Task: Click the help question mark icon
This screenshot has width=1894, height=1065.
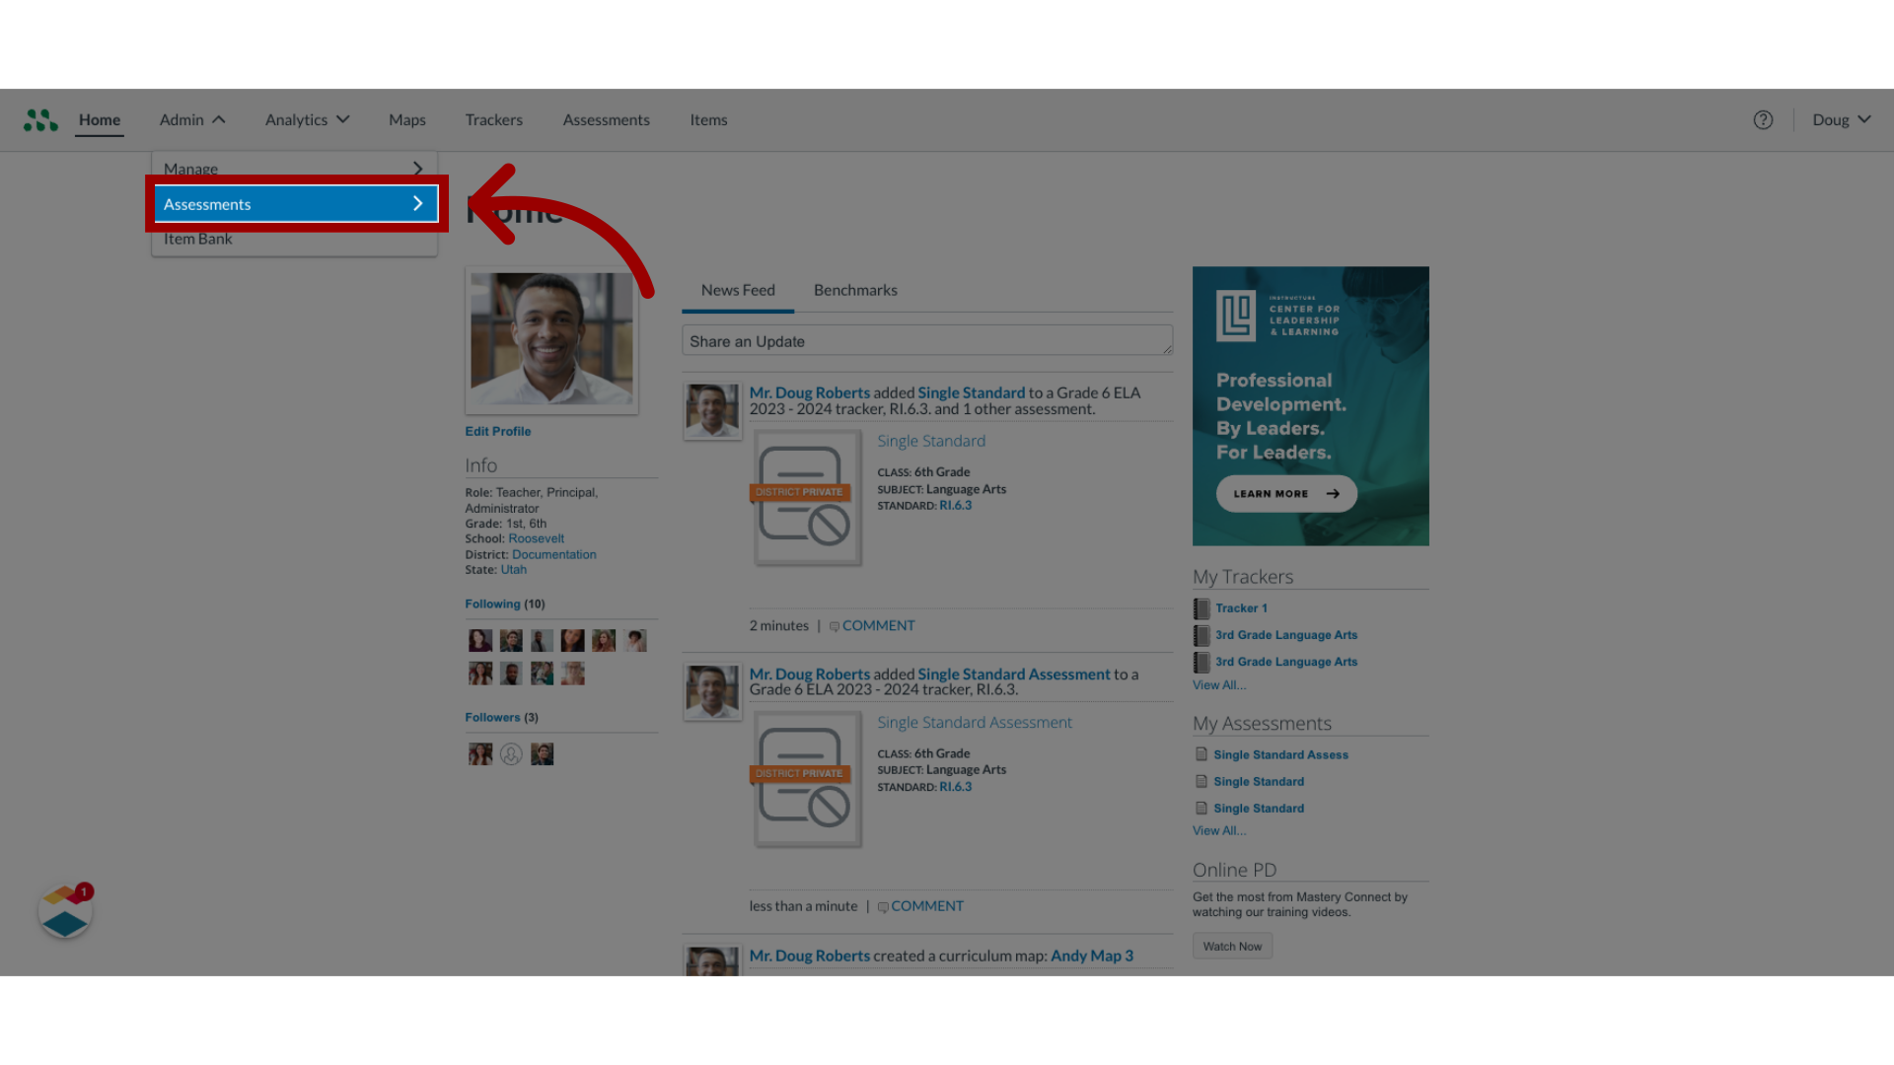Action: pyautogui.click(x=1763, y=119)
